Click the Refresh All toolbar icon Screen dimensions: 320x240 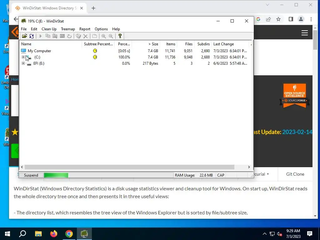pos(32,36)
